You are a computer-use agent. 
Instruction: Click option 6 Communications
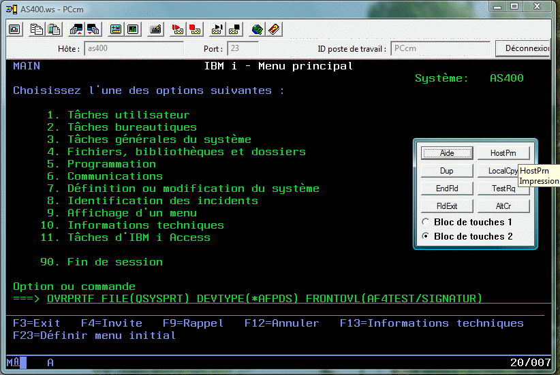tap(105, 176)
